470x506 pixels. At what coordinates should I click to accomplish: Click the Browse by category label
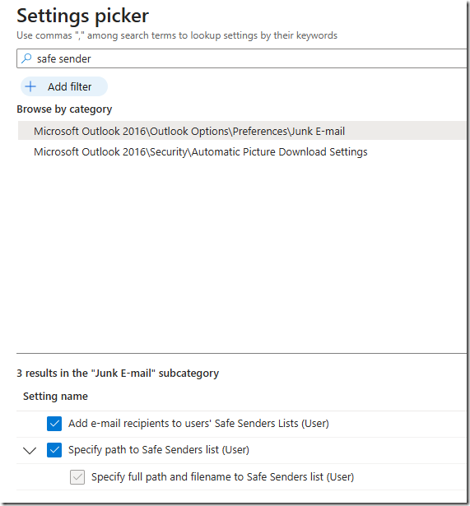tap(64, 109)
